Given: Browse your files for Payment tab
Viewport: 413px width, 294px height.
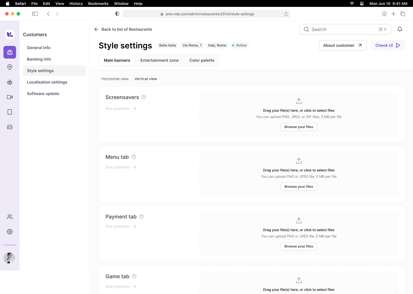Looking at the screenshot, I should click(299, 246).
